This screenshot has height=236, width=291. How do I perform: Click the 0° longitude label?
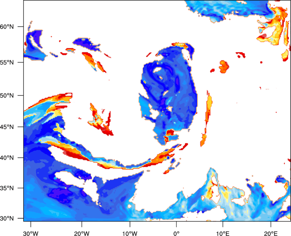click(x=176, y=233)
